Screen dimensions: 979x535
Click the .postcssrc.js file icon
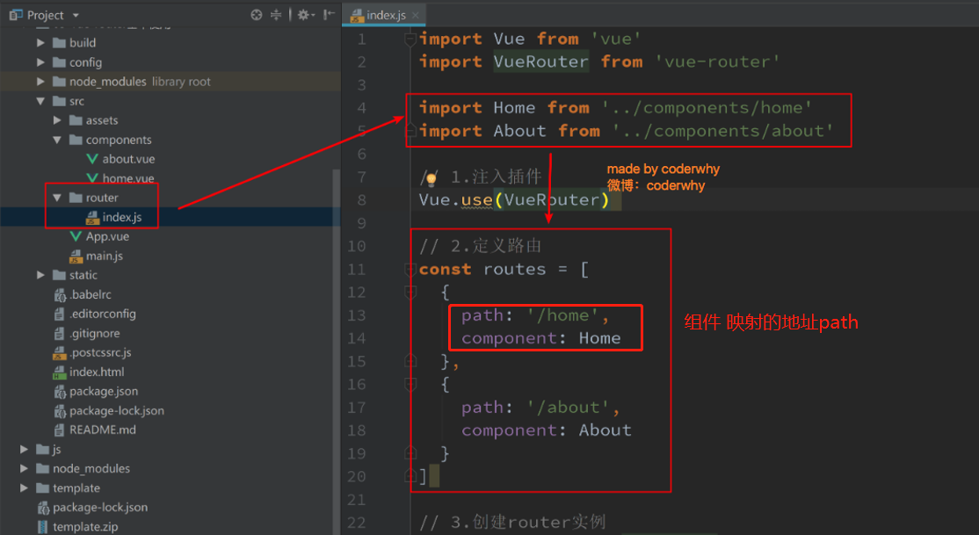pyautogui.click(x=59, y=352)
